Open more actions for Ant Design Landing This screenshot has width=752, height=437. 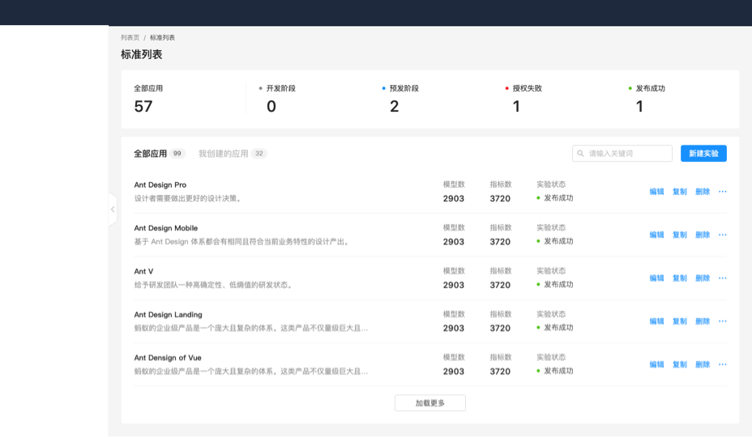(x=722, y=321)
